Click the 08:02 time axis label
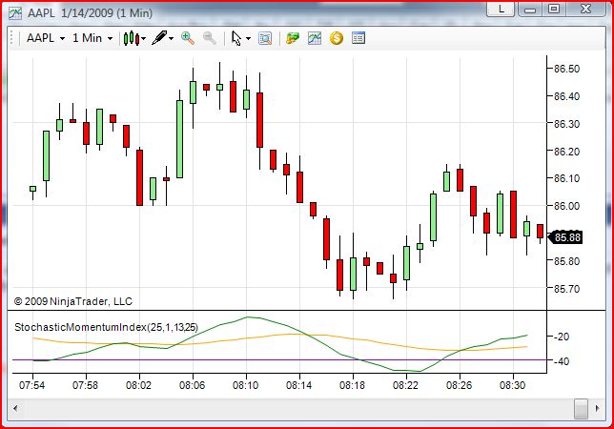 click(138, 385)
